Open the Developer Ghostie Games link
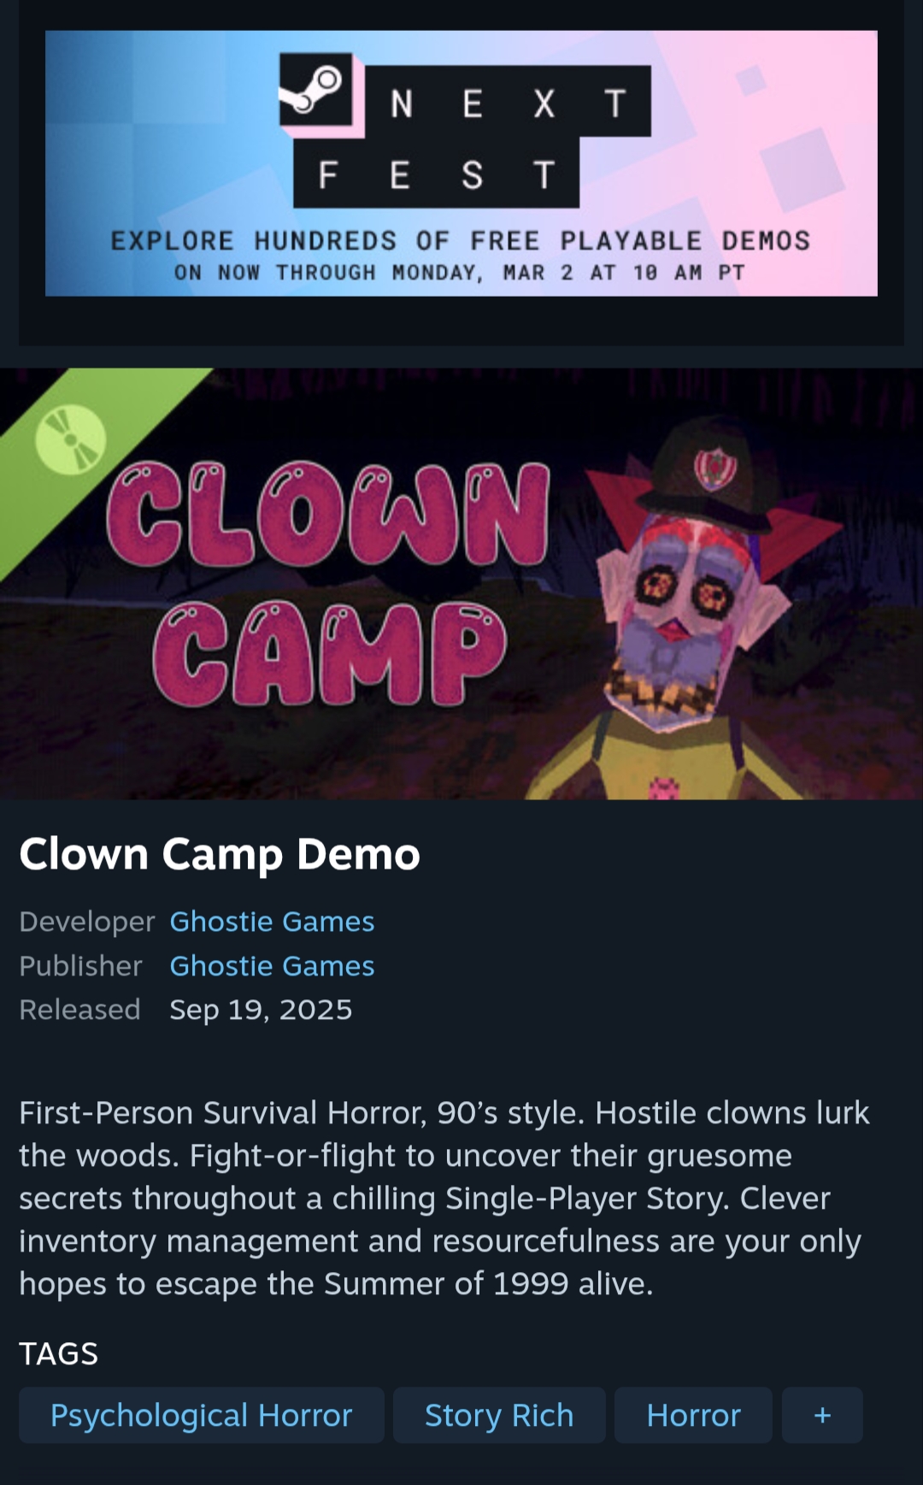Screen dimensions: 923x1485 tap(272, 922)
